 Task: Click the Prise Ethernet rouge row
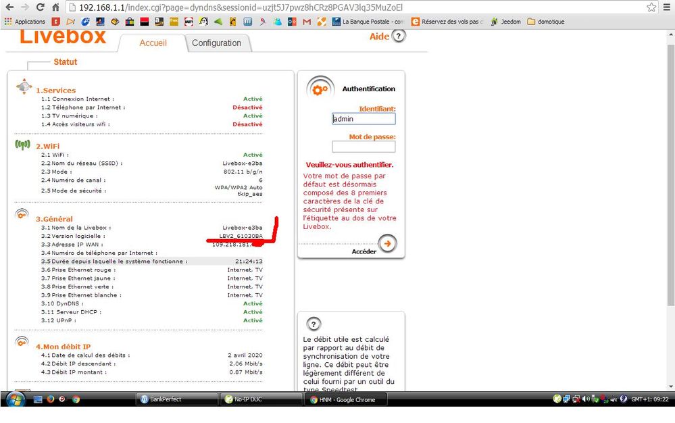click(151, 270)
